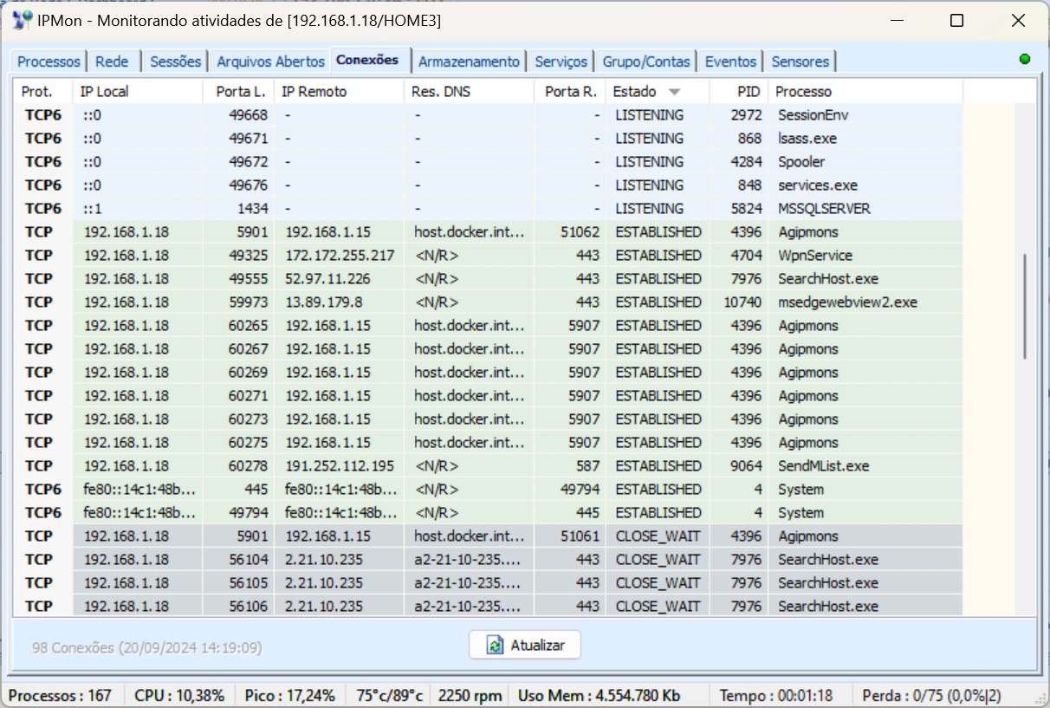The height and width of the screenshot is (708, 1050).
Task: Click remote IP 172.172.255.217
Action: pyautogui.click(x=340, y=256)
